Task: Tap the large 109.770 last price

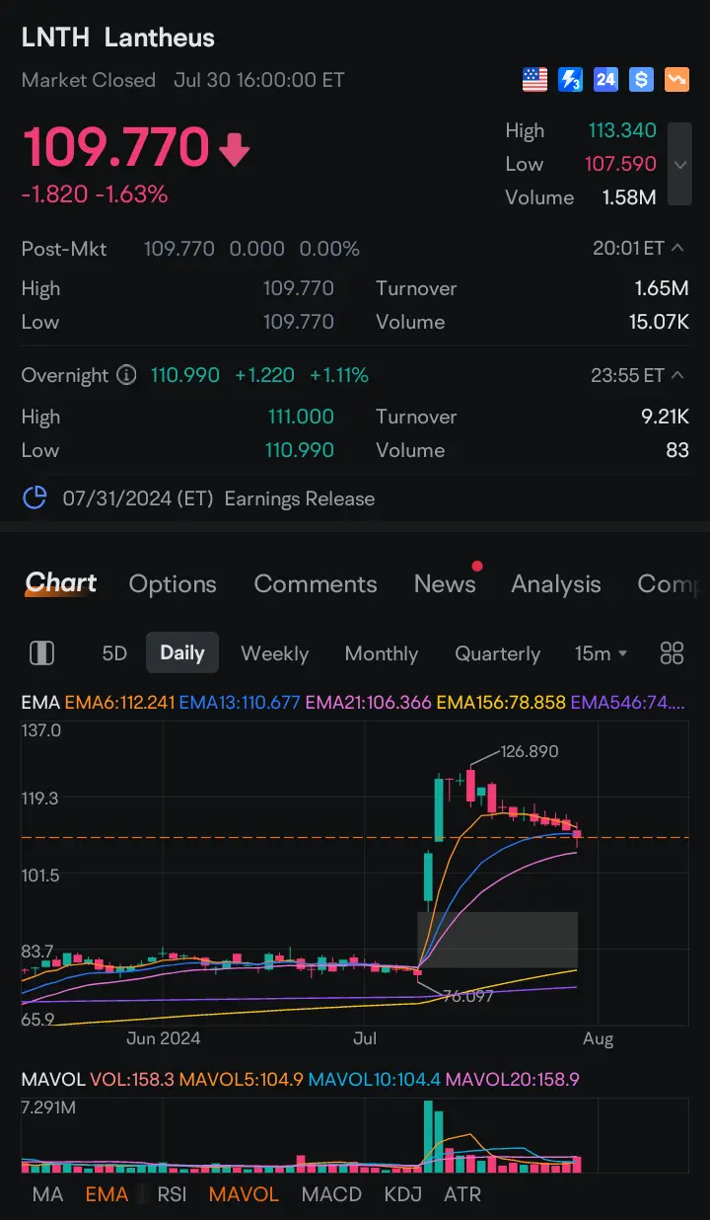Action: coord(115,148)
